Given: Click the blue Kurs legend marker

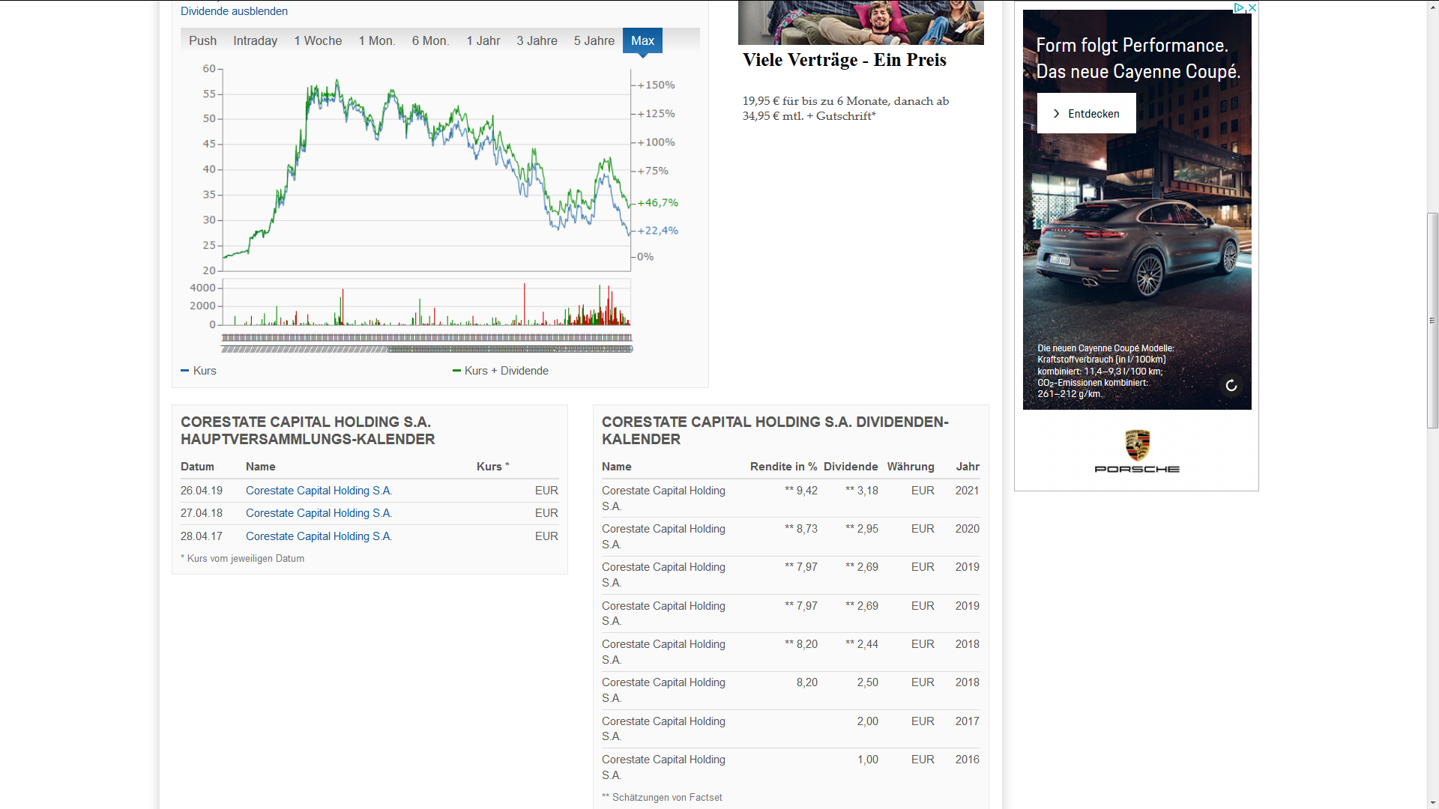Looking at the screenshot, I should click(185, 371).
